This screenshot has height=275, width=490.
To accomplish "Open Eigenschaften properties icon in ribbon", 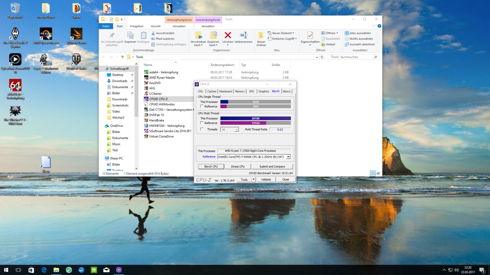I will [x=310, y=35].
